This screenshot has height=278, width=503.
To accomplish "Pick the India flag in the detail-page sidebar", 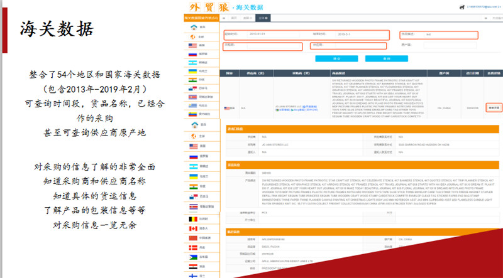I will [194, 186].
